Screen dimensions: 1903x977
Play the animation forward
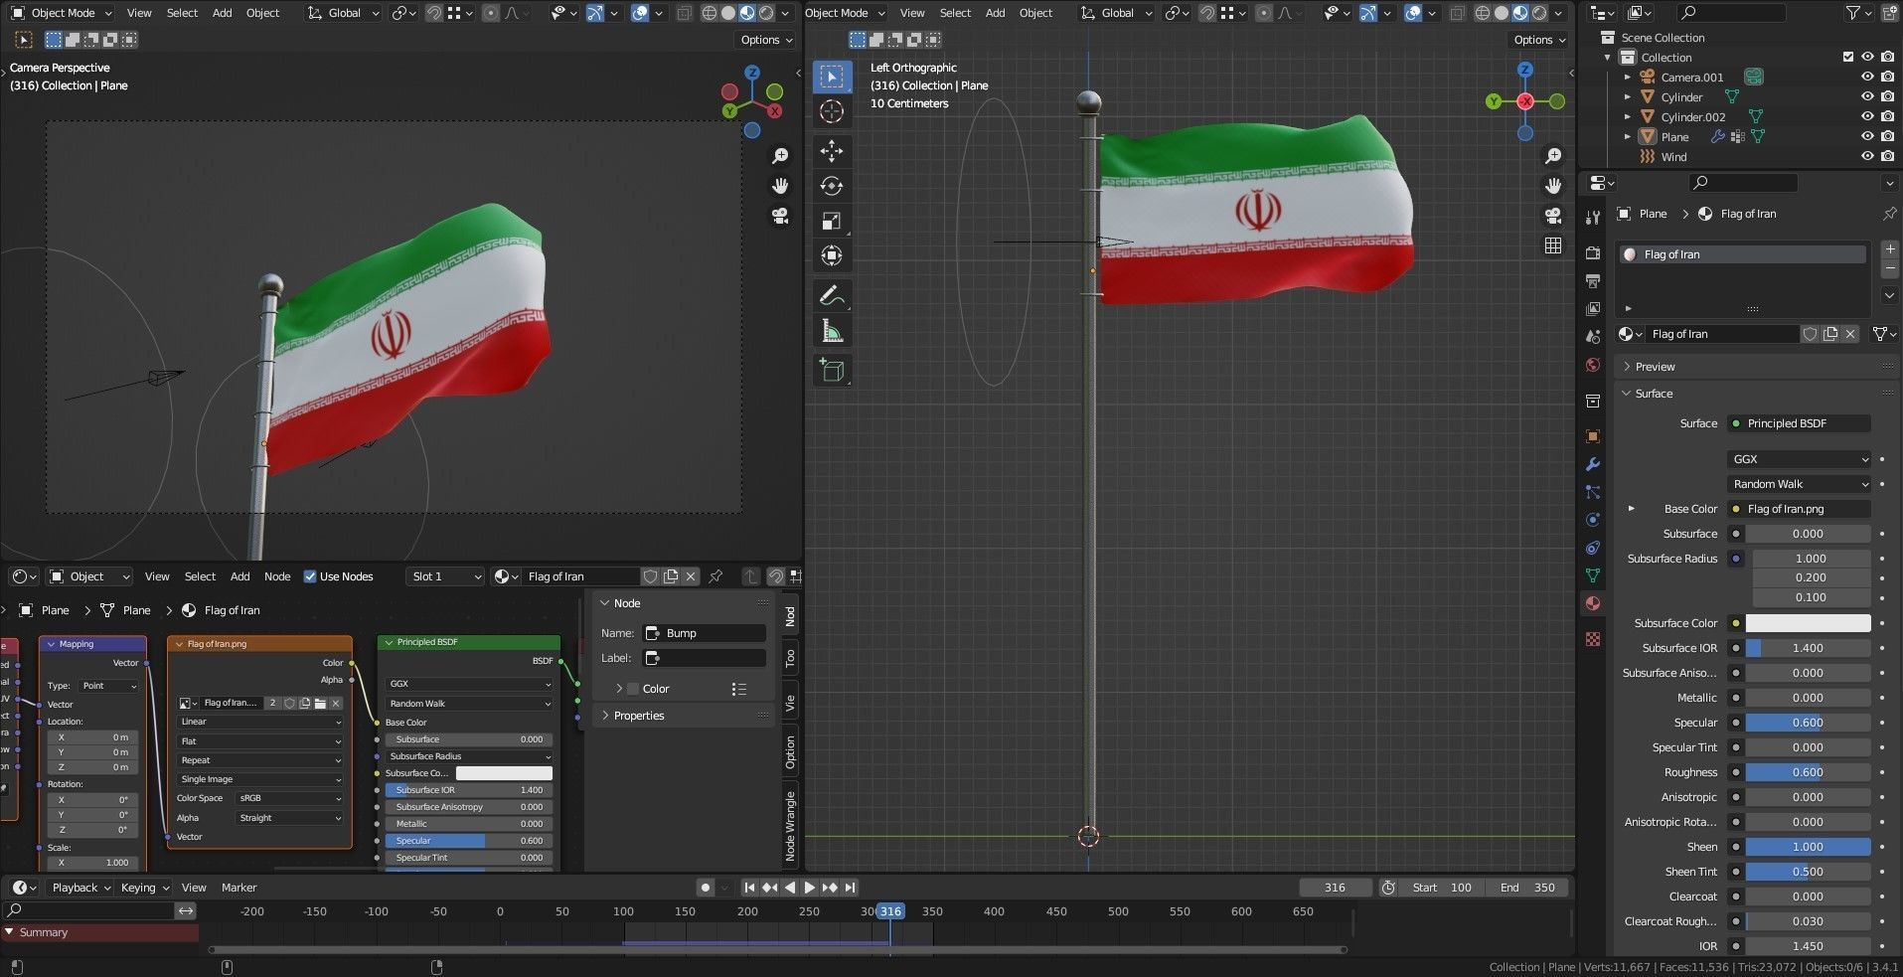click(809, 888)
